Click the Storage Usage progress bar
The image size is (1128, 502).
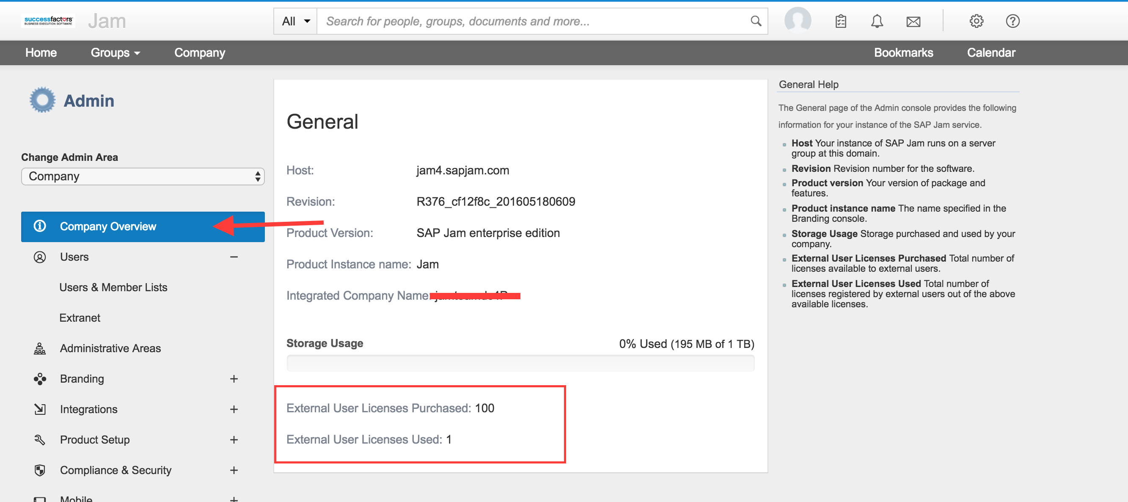pos(520,363)
